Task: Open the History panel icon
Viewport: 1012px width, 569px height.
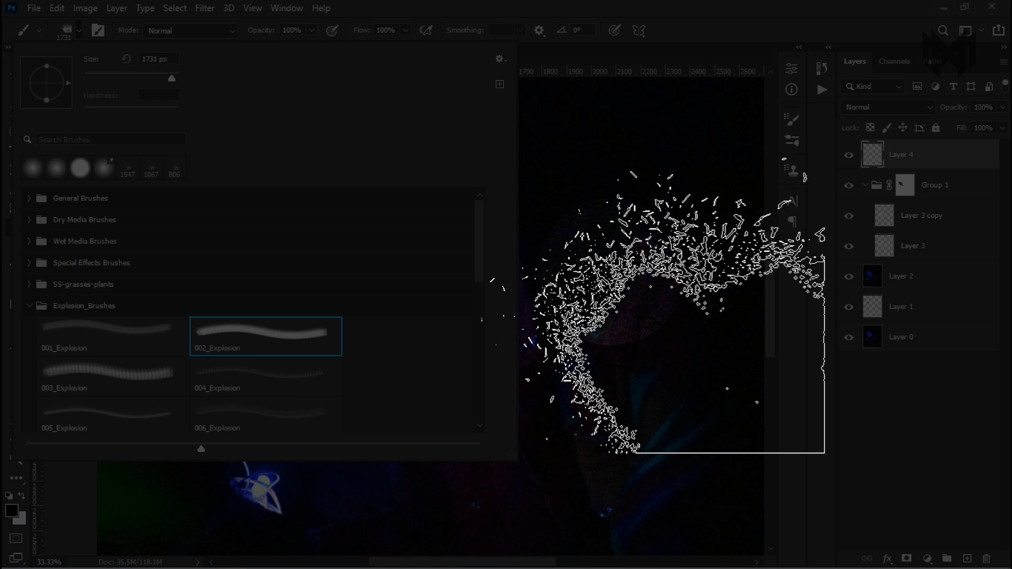Action: coord(822,69)
